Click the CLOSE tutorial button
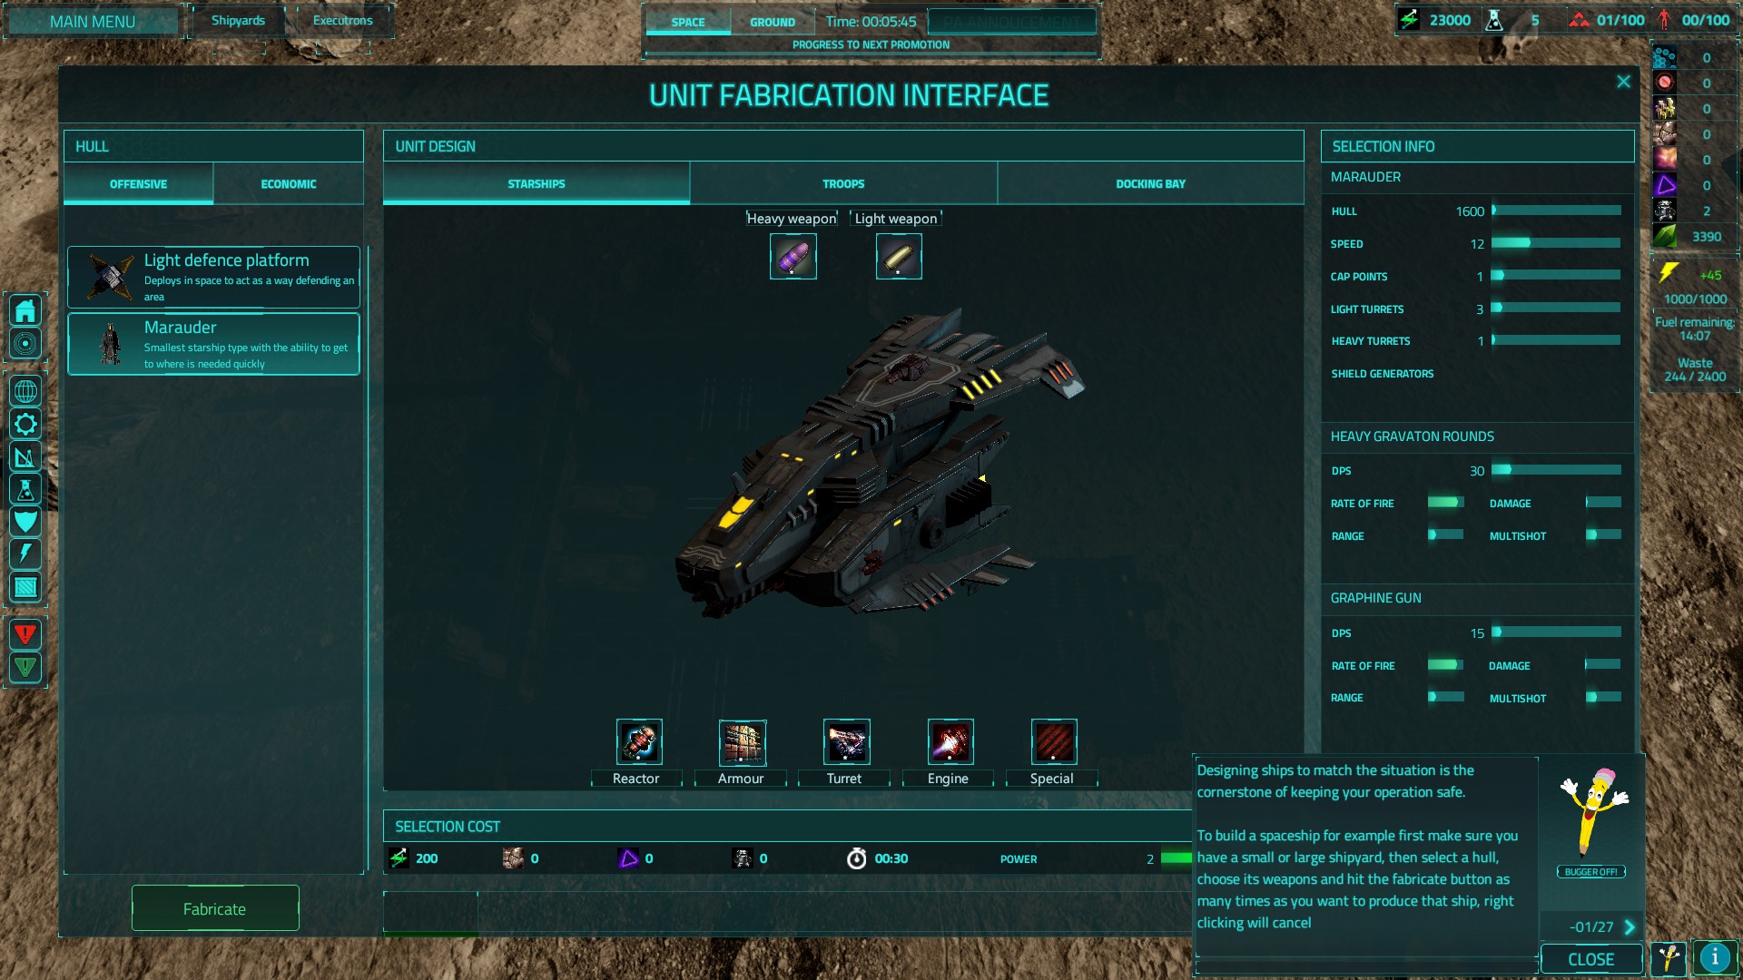1743x980 pixels. (x=1591, y=959)
